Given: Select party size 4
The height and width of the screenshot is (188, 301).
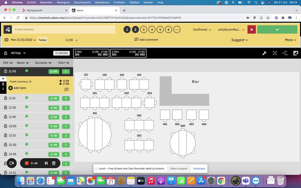Looking at the screenshot, I should point(152,30).
